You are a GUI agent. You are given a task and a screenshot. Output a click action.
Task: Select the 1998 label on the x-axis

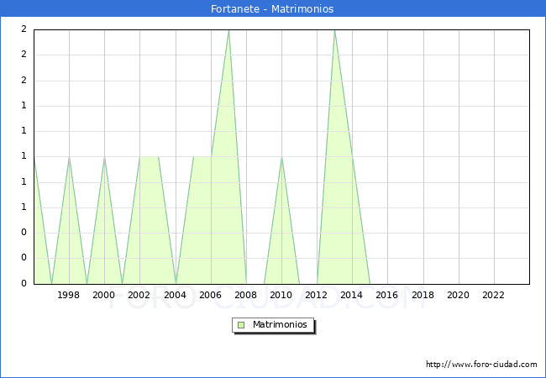[x=69, y=295]
